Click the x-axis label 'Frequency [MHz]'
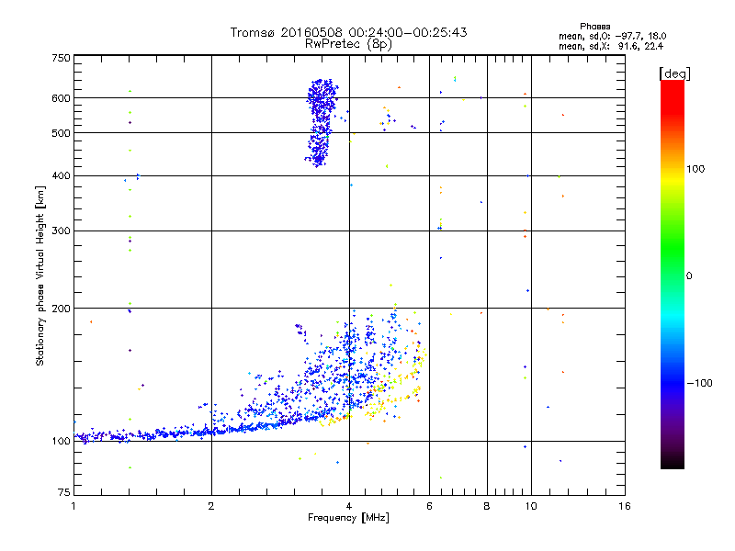 click(x=348, y=518)
